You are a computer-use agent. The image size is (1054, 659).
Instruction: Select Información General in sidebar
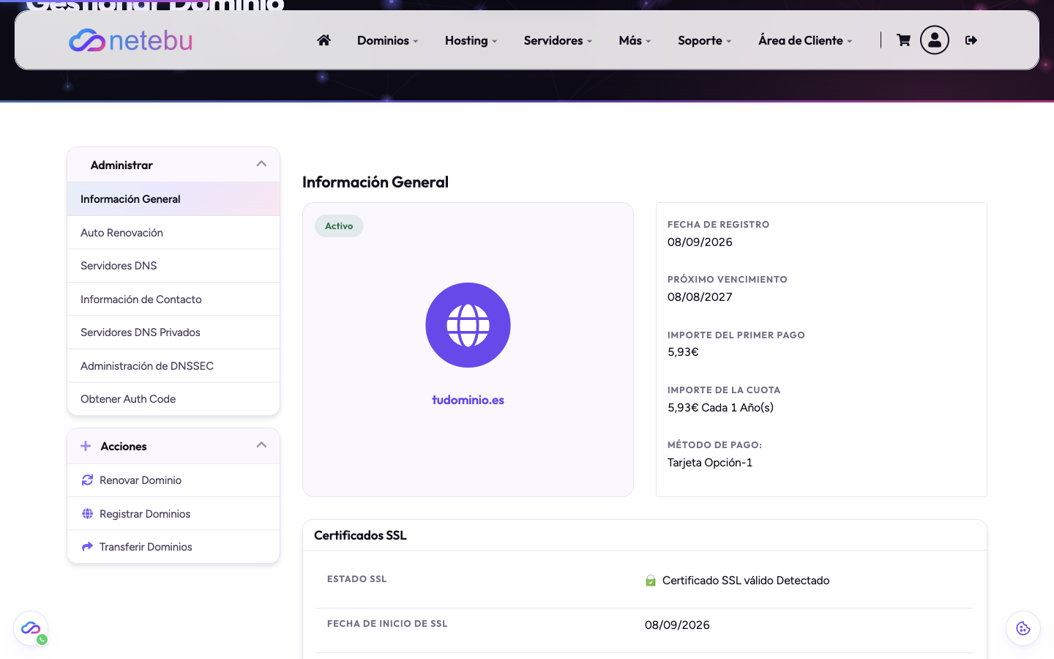point(173,199)
